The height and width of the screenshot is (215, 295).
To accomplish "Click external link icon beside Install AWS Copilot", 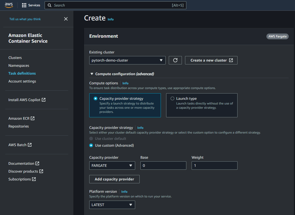I will pos(44,100).
